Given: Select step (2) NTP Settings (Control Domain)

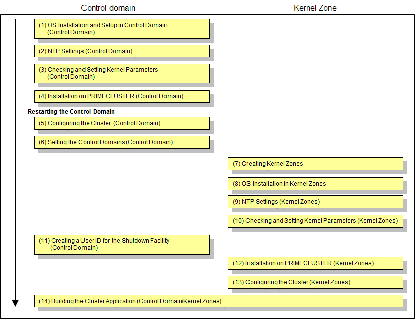Looking at the screenshot, I should click(x=122, y=51).
